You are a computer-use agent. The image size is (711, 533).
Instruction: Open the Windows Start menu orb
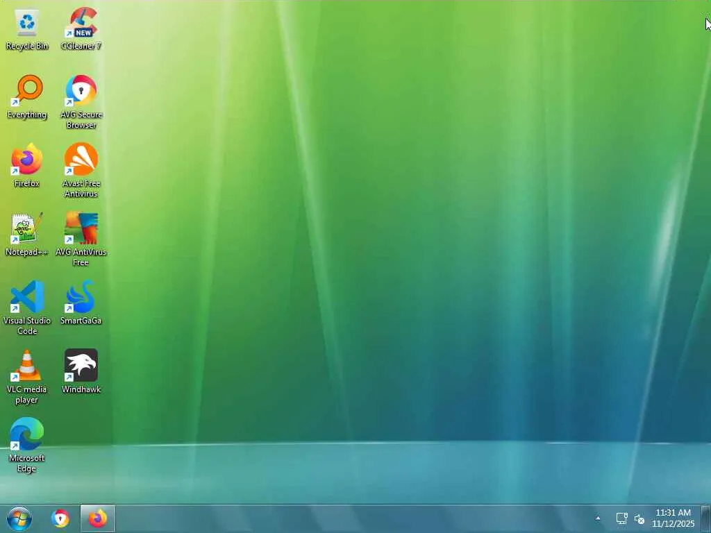coord(19,518)
